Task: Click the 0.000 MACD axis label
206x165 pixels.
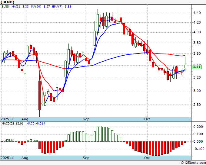Action: click(198, 141)
